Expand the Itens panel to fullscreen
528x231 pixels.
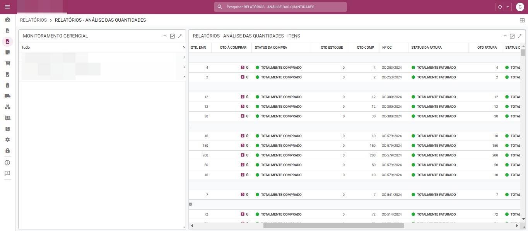519,36
